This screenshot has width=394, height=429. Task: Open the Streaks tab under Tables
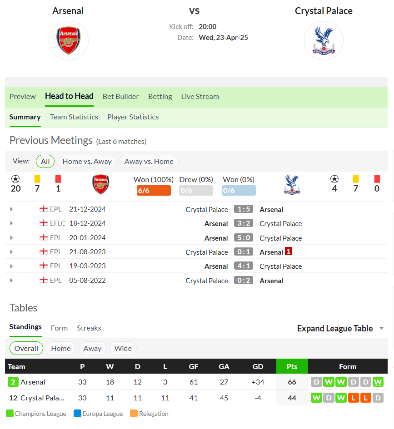click(x=89, y=328)
